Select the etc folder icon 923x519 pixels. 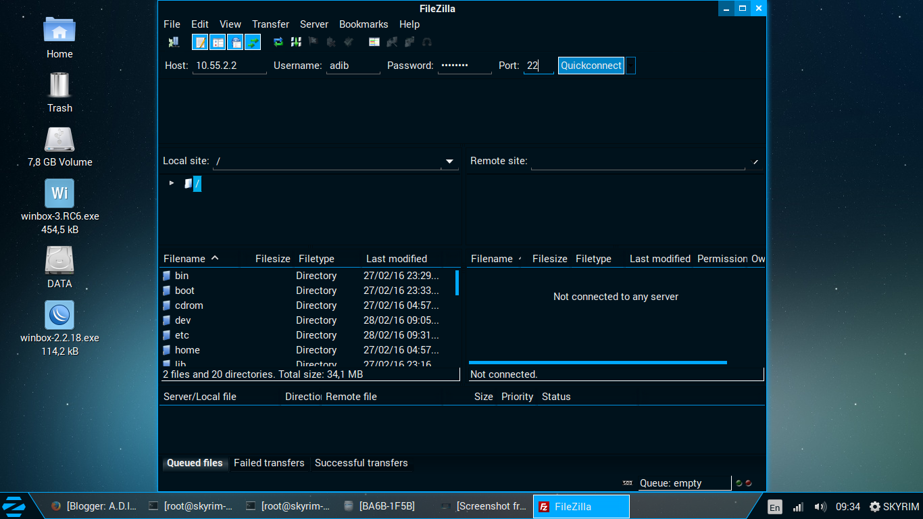click(167, 335)
